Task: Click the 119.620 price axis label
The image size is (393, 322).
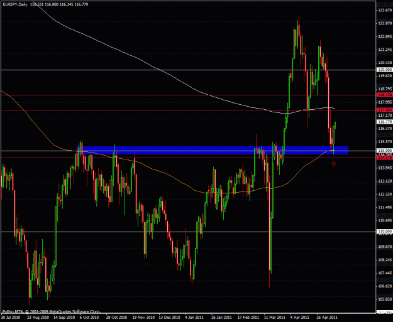Action: tap(385, 76)
